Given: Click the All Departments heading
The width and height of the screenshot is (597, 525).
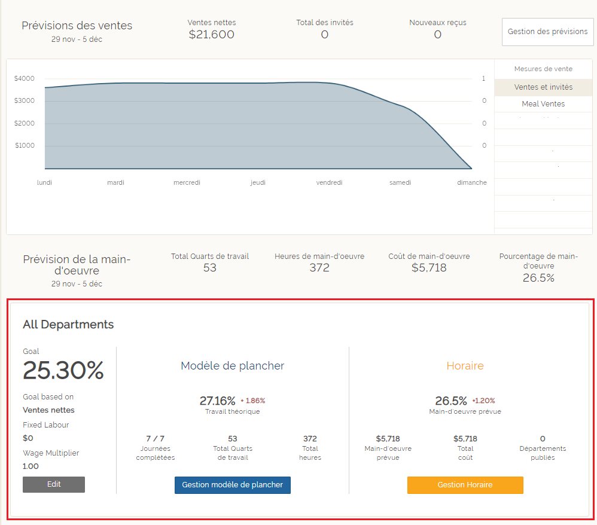Looking at the screenshot, I should click(x=68, y=325).
